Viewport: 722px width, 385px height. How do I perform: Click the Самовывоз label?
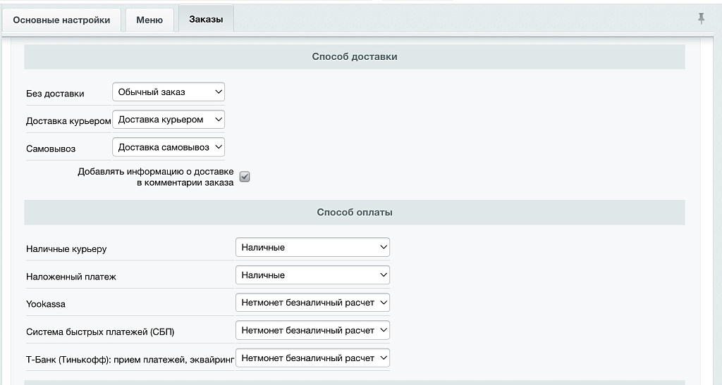pyautogui.click(x=51, y=149)
